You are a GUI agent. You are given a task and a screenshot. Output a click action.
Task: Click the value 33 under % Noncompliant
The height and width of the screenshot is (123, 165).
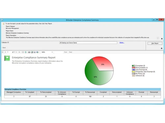click(46, 96)
